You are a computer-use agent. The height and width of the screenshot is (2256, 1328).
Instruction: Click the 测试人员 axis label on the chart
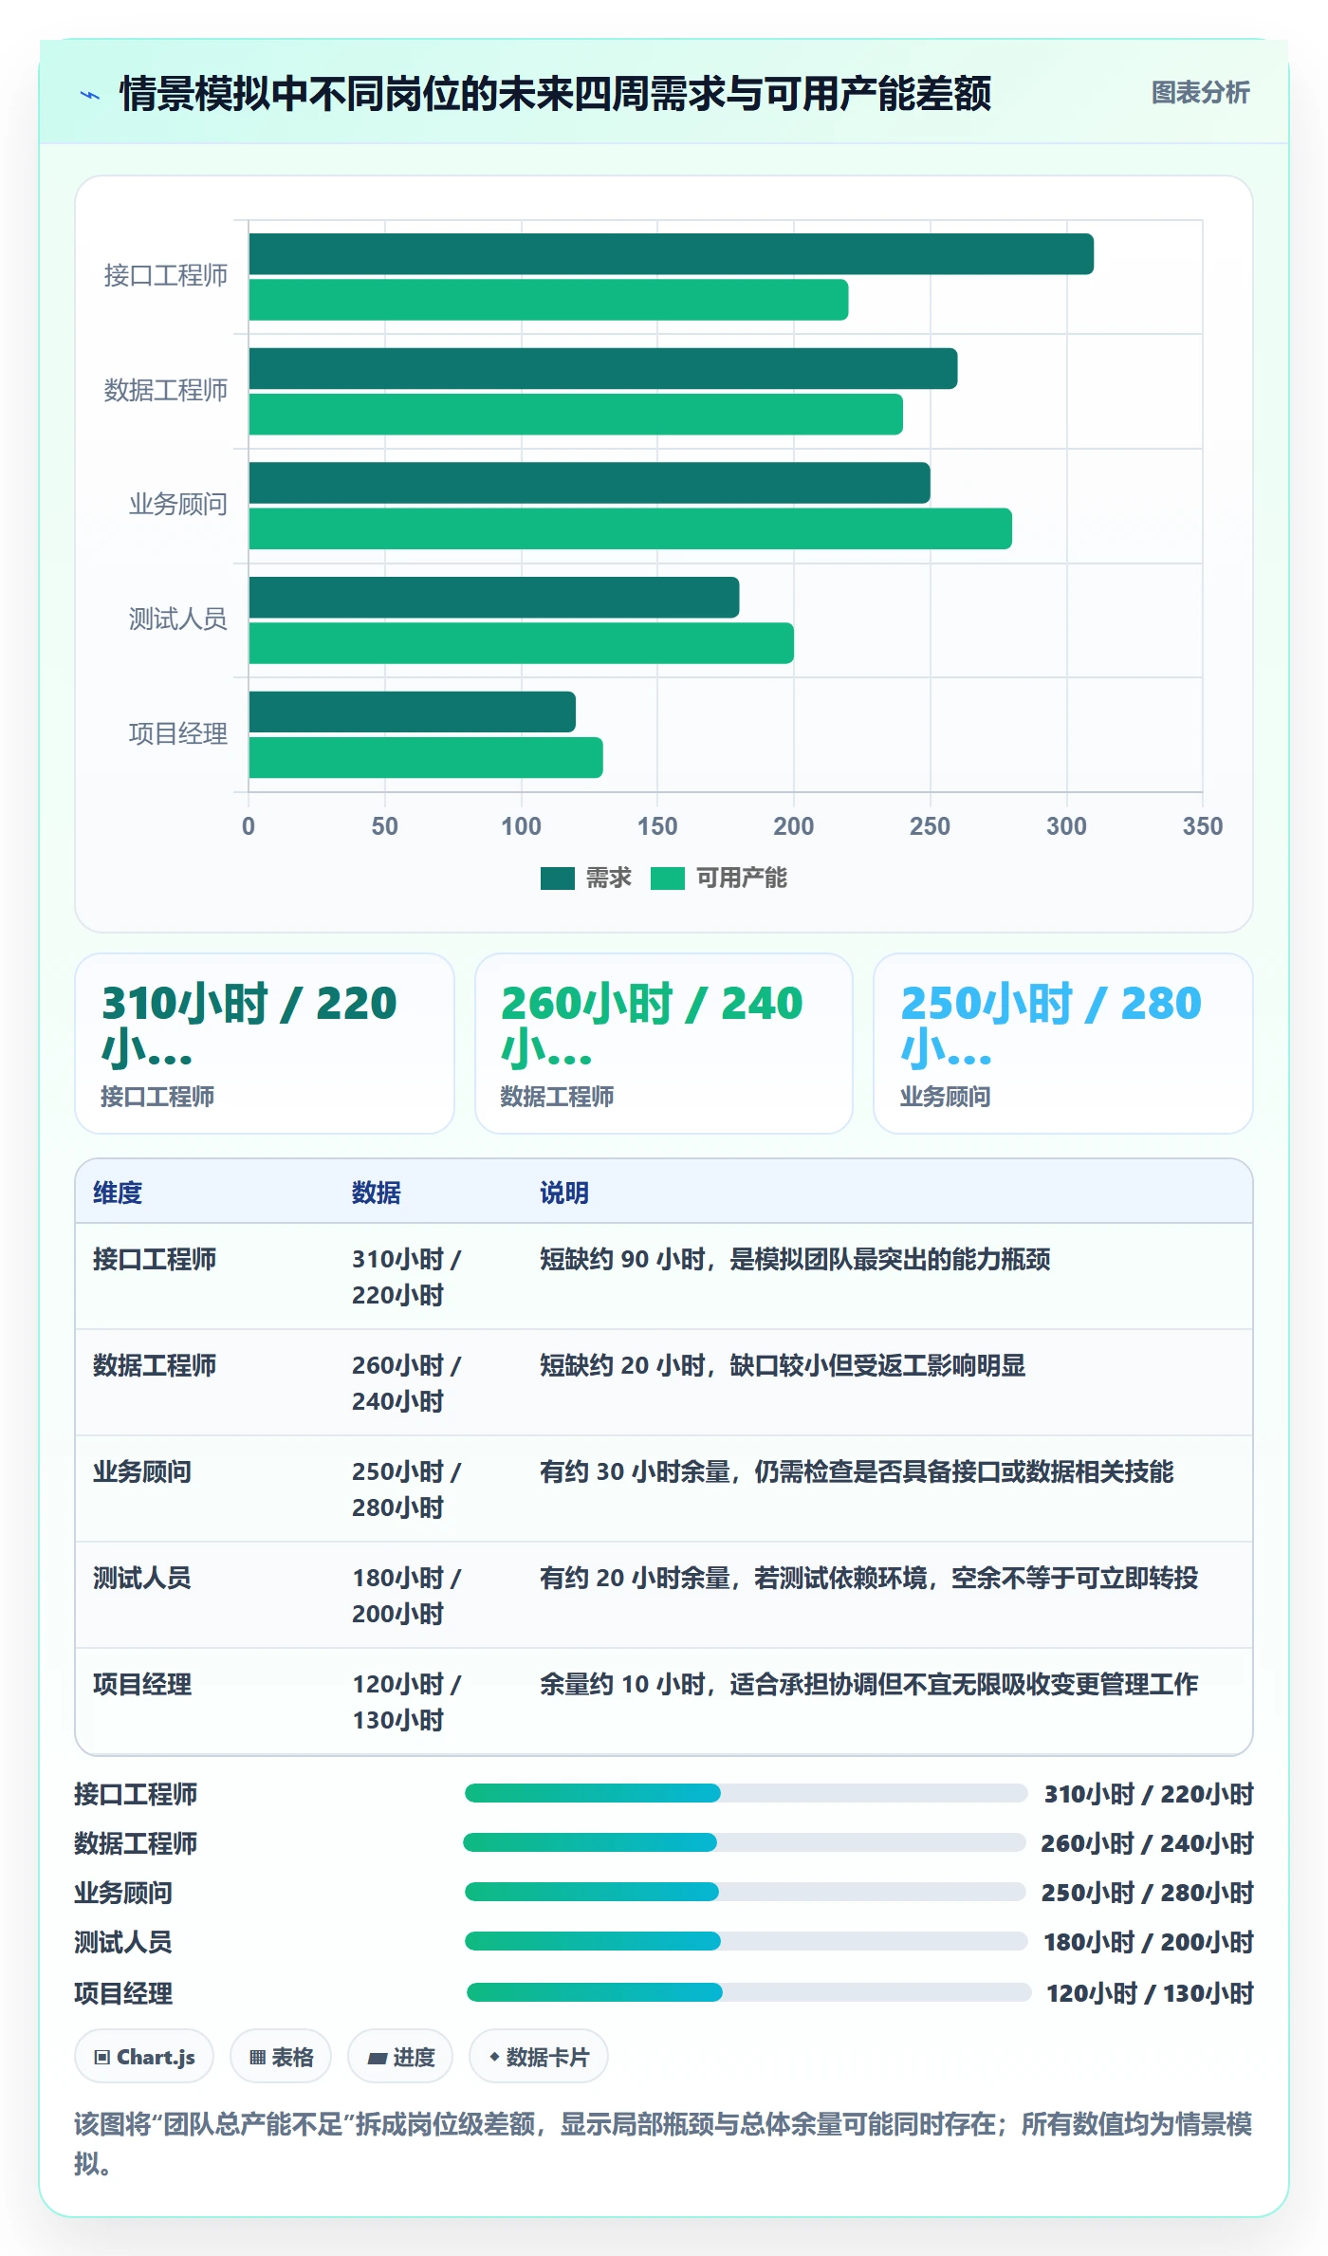[178, 619]
